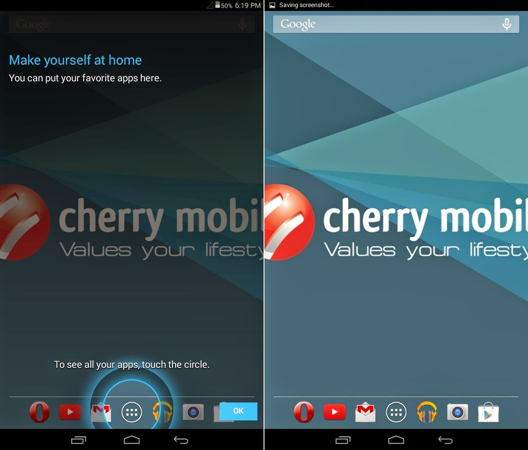Tap OK on the left screen tutorial
Viewport: 528px width, 450px height.
click(238, 411)
